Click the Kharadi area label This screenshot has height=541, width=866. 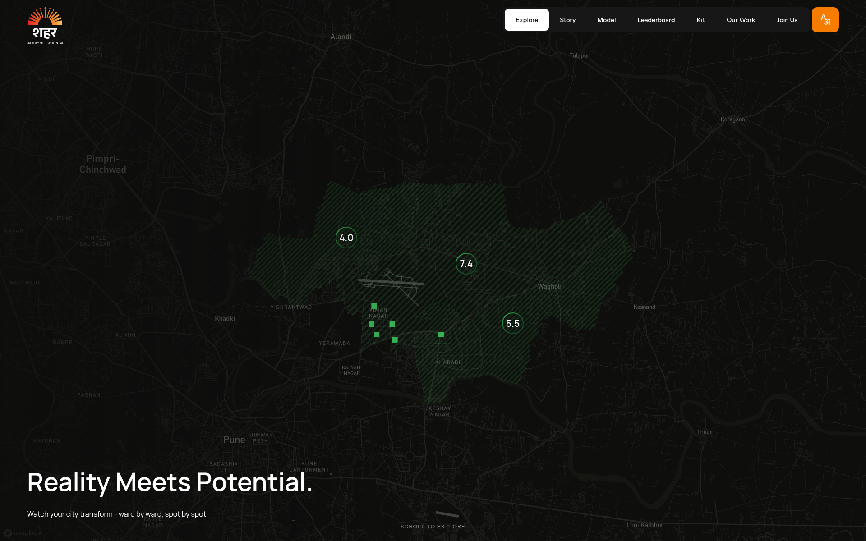click(448, 362)
